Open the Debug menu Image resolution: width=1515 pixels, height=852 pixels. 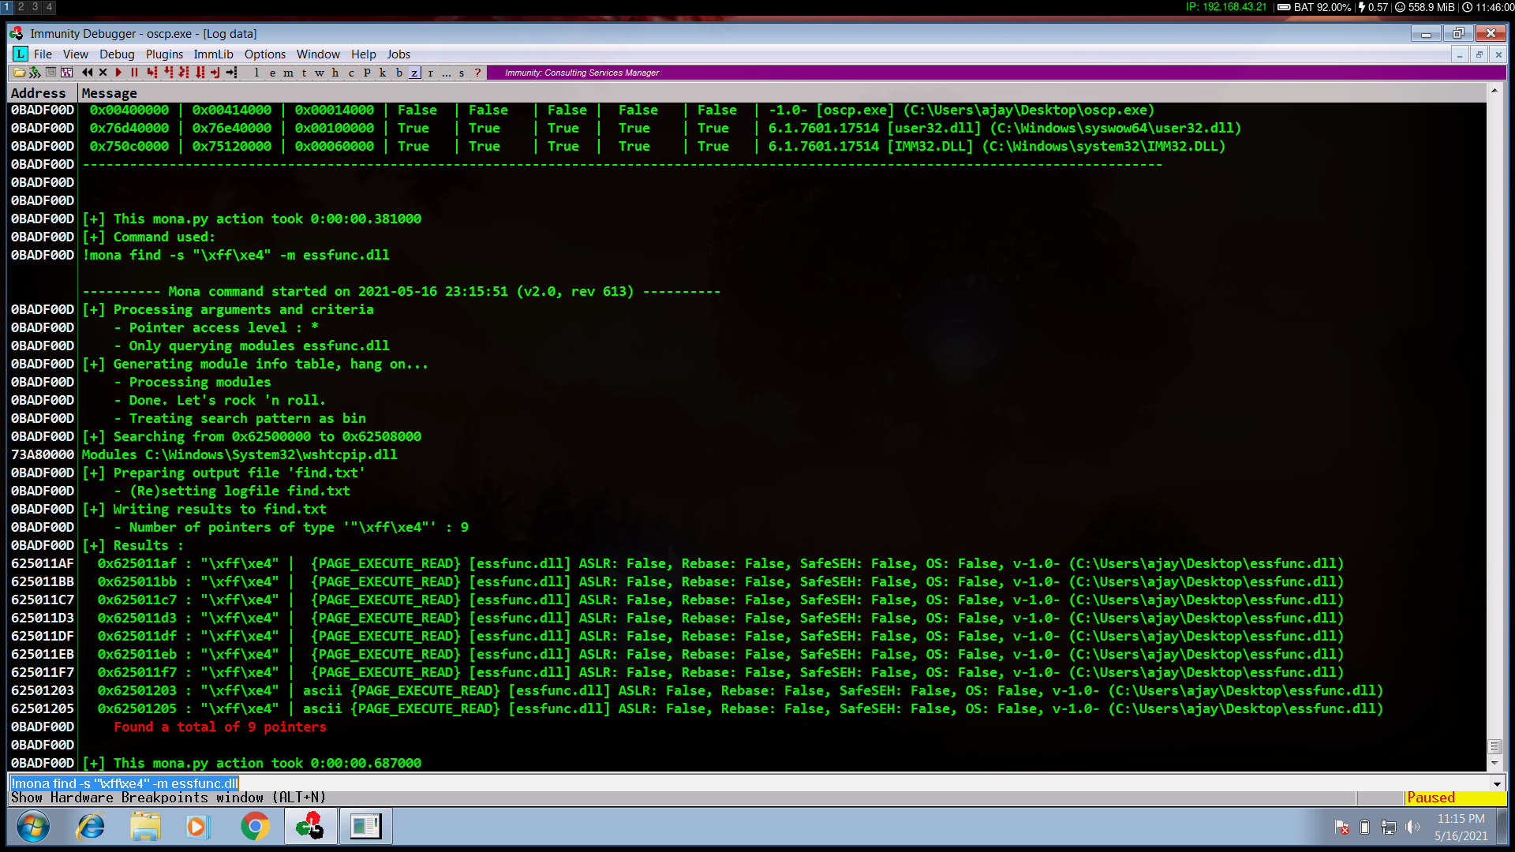click(117, 54)
